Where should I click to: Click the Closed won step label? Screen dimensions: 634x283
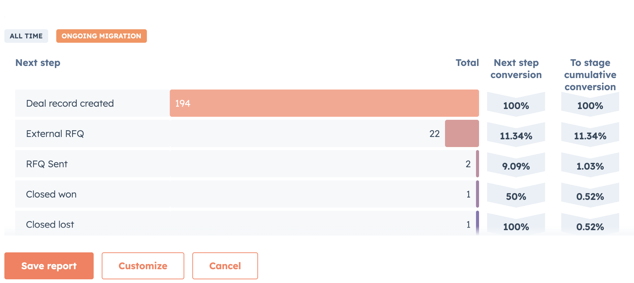point(51,194)
